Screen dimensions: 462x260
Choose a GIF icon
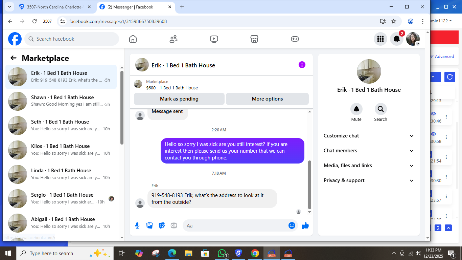[x=174, y=225]
